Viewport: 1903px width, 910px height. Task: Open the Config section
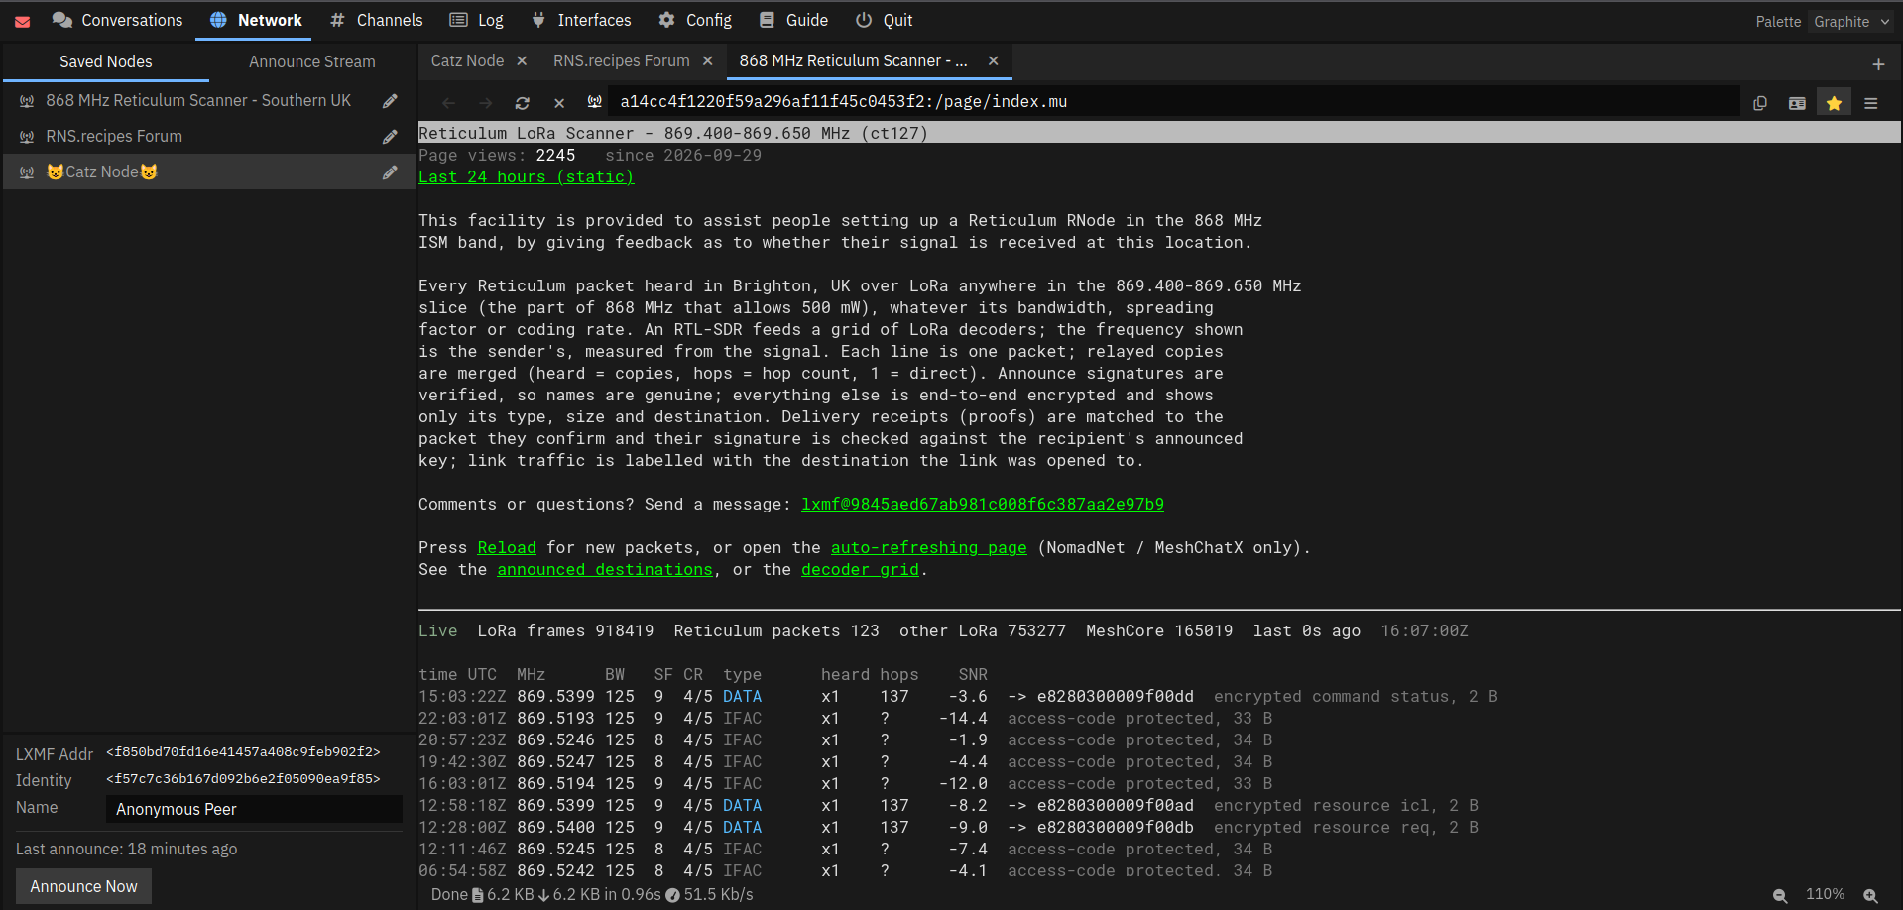pyautogui.click(x=695, y=20)
